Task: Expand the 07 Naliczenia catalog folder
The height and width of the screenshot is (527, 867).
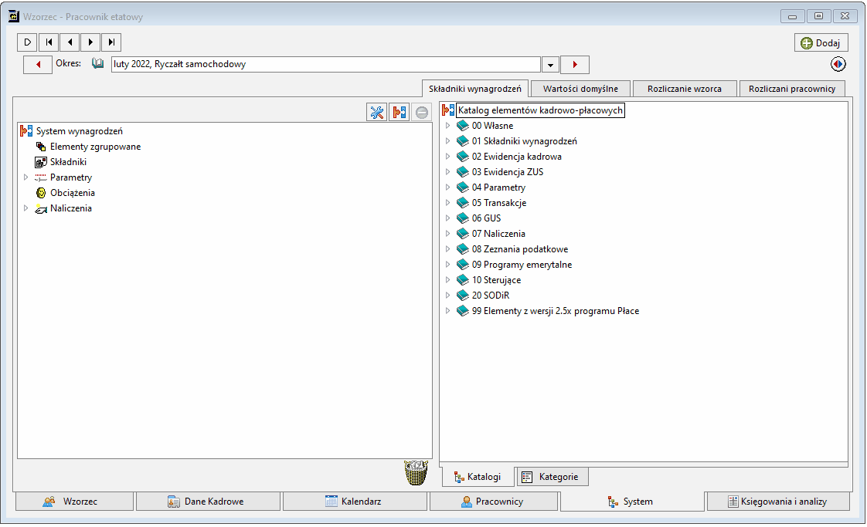Action: 447,234
